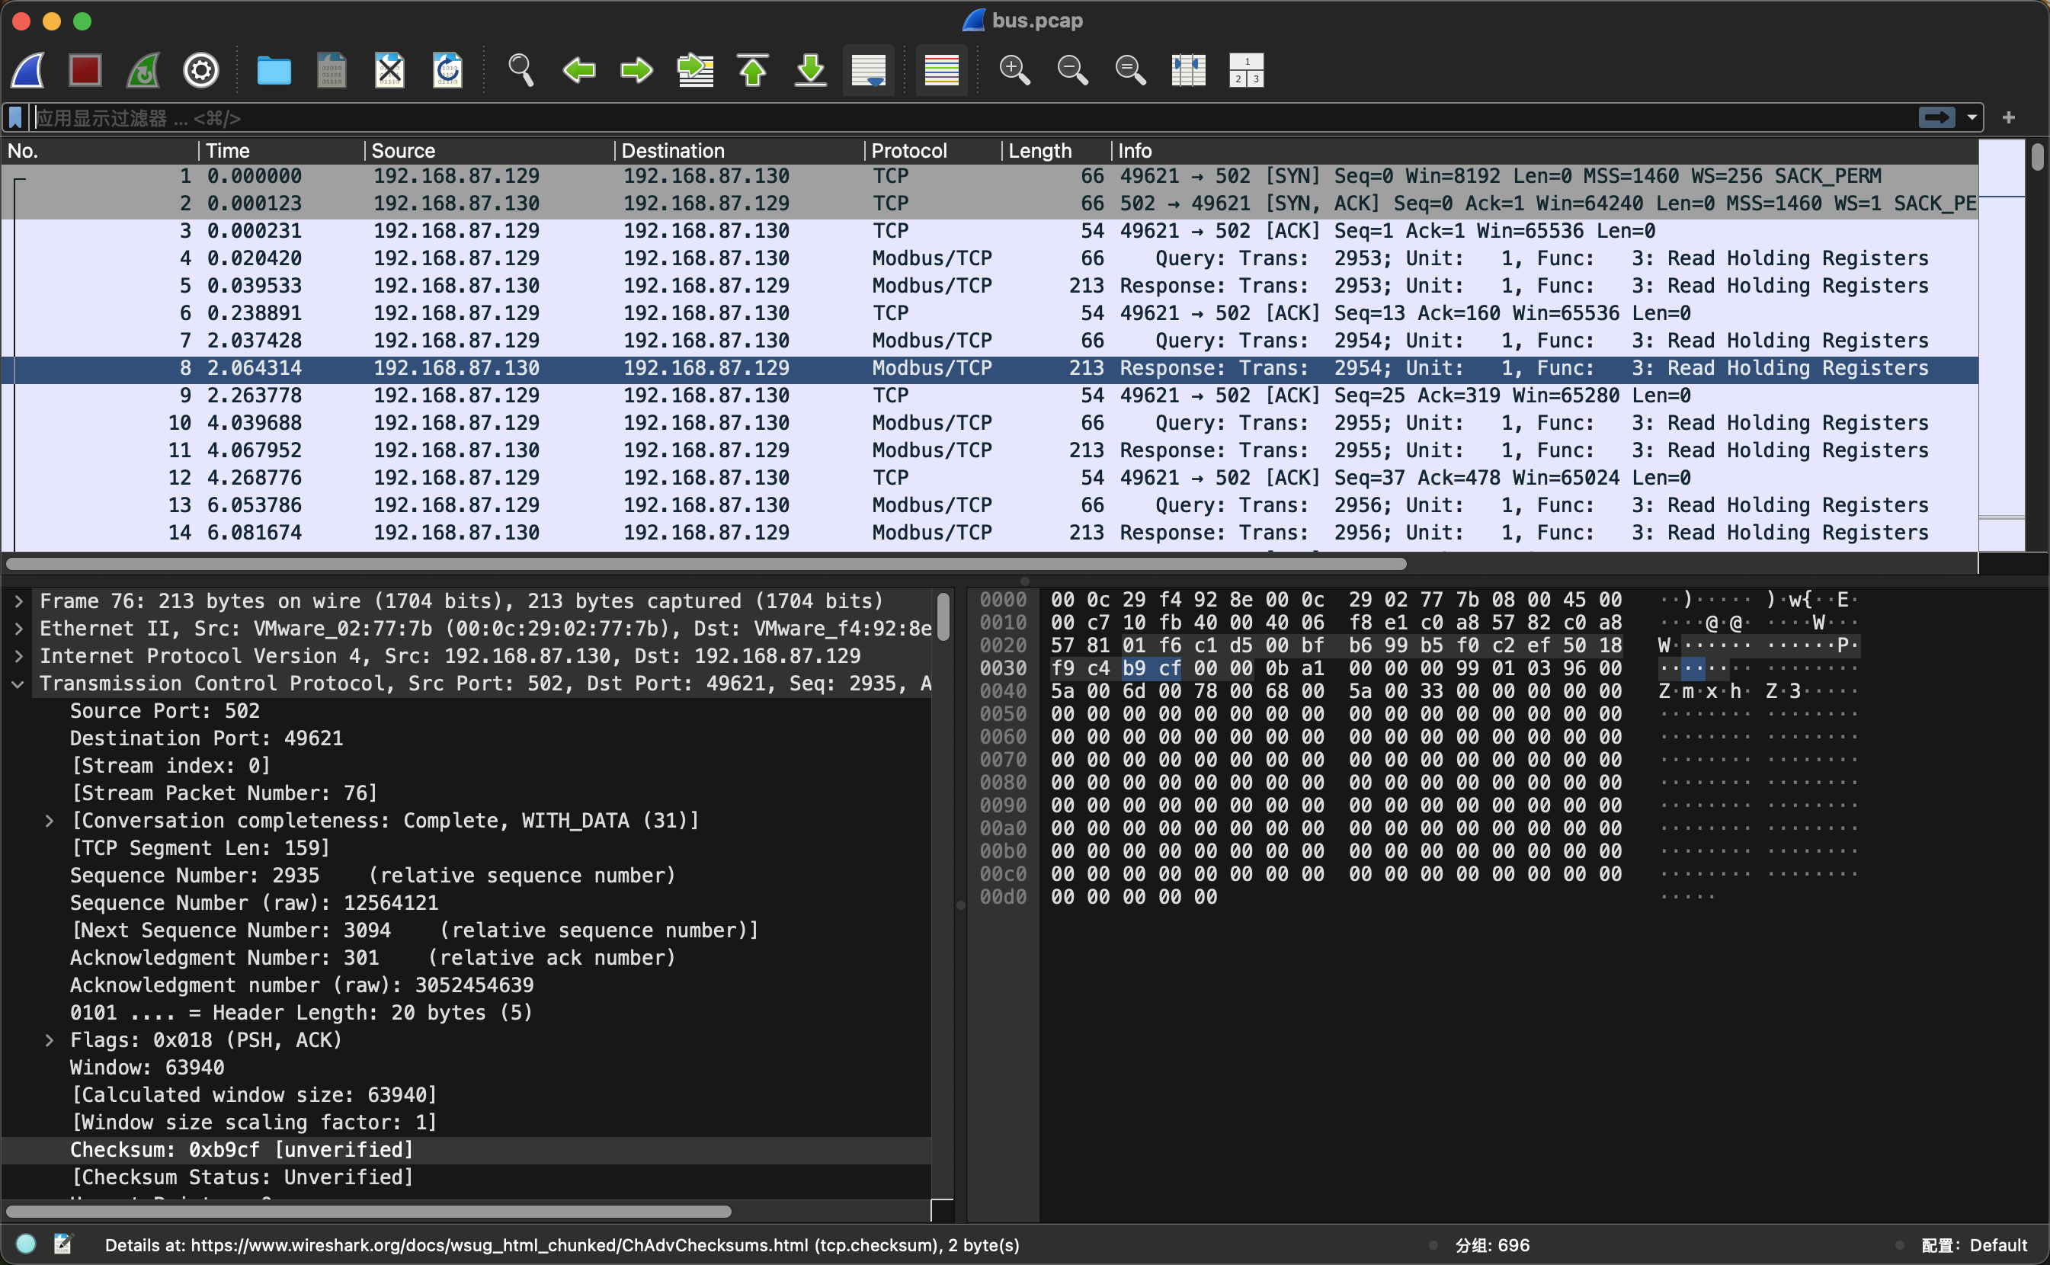
Task: Find a packet with magnifier icon
Action: (521, 70)
